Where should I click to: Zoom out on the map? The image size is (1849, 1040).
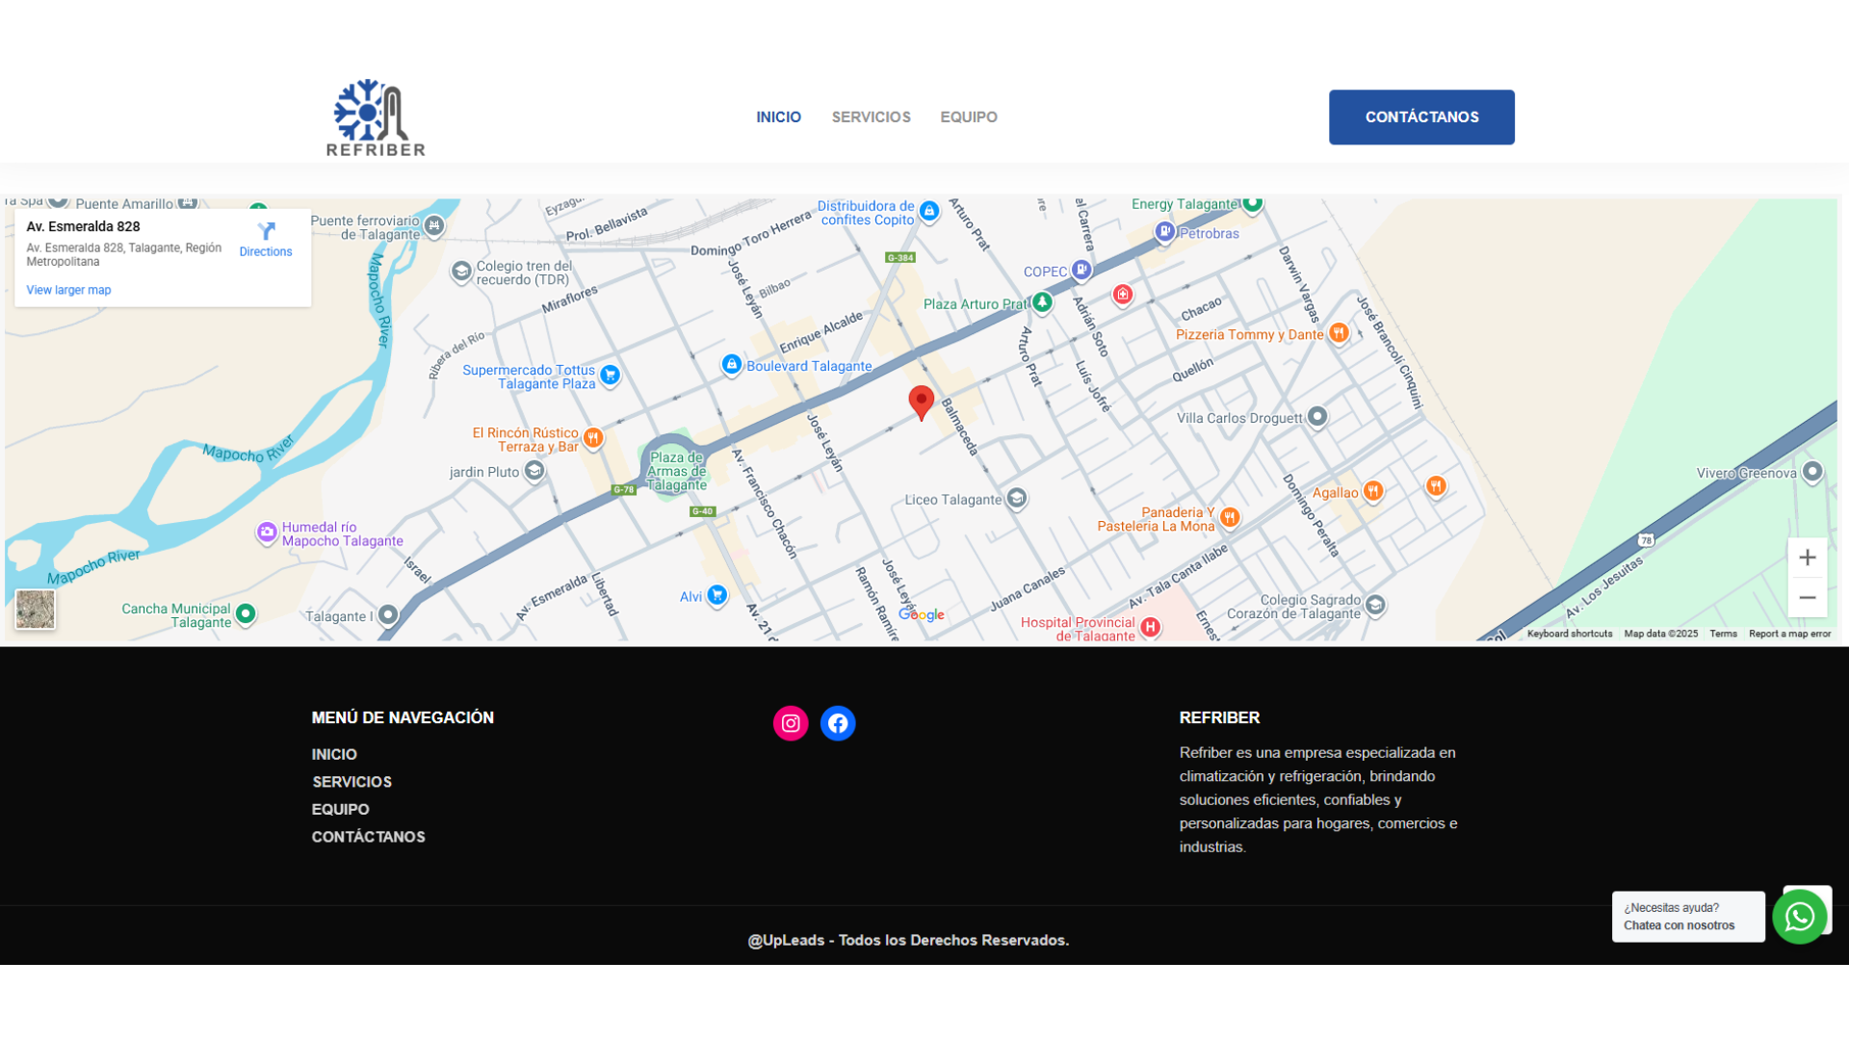(1807, 598)
